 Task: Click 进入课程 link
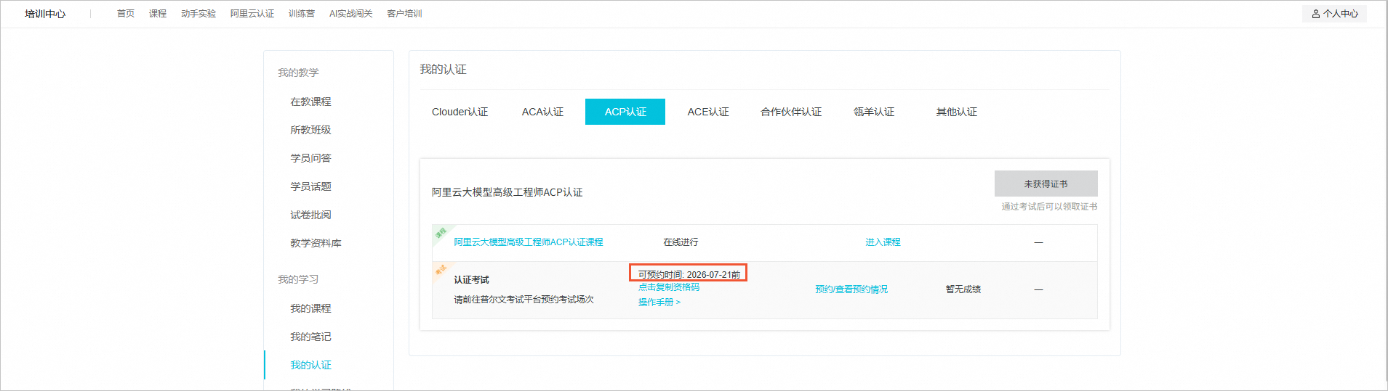883,242
